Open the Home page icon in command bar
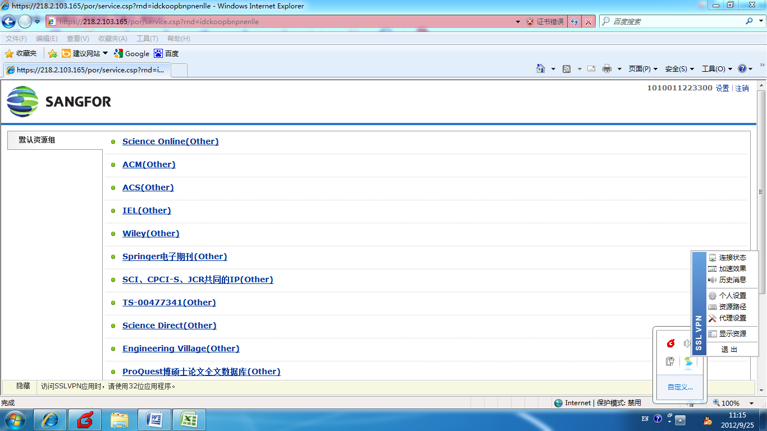The image size is (767, 431). point(541,68)
